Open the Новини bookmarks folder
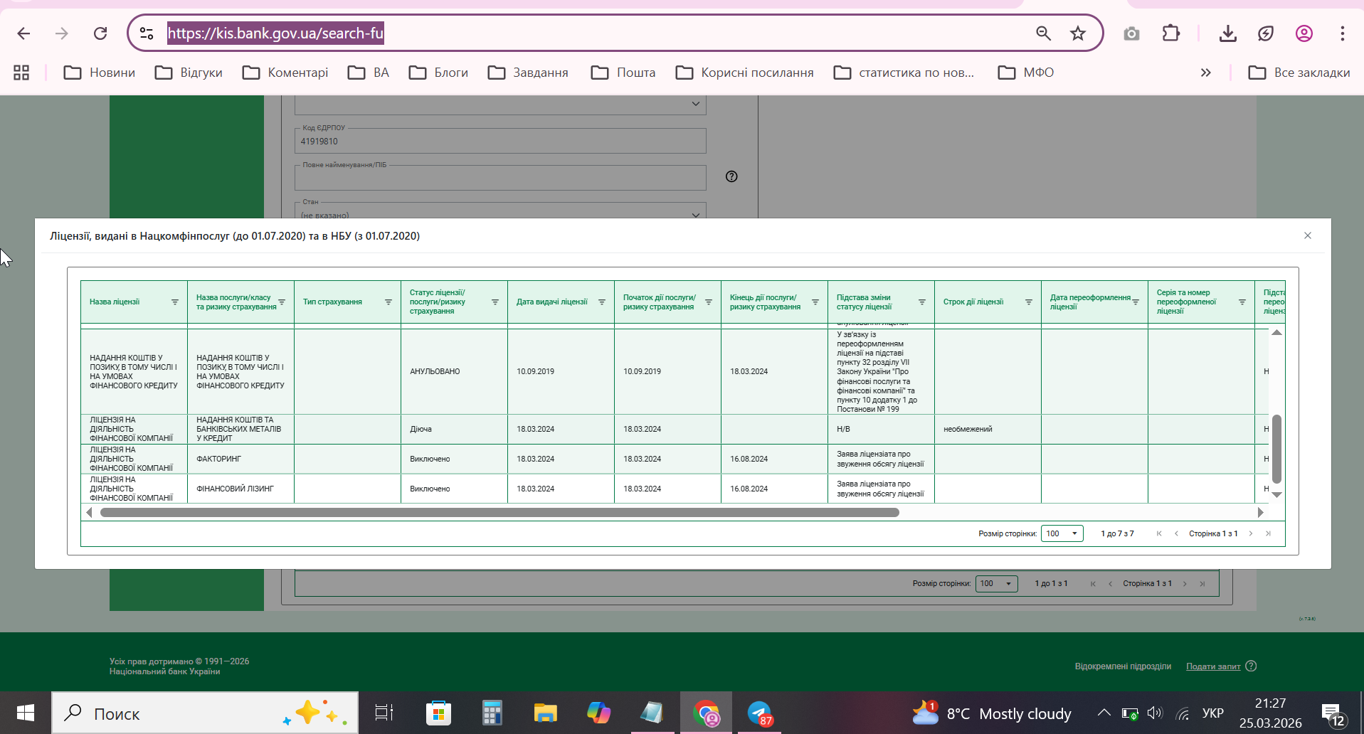Image resolution: width=1364 pixels, height=734 pixels. point(99,73)
